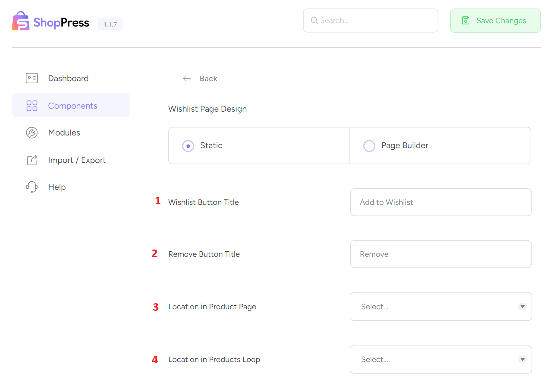Viewport: 552px width, 385px height.
Task: Click the version badge 1.1.7
Action: tap(110, 24)
